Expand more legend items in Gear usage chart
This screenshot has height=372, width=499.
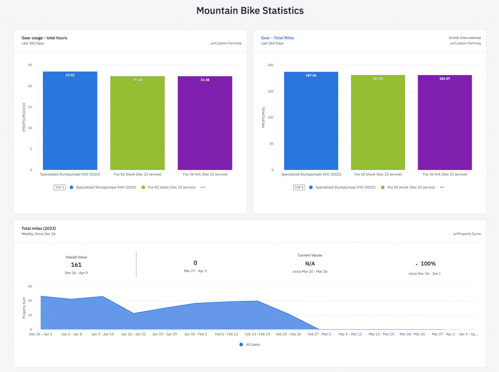coord(203,187)
